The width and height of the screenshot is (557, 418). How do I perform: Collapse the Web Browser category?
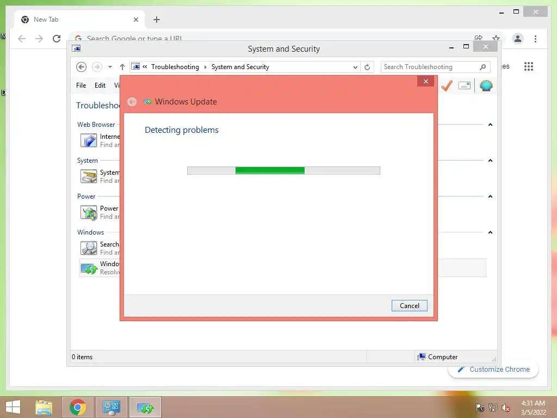[x=490, y=125]
